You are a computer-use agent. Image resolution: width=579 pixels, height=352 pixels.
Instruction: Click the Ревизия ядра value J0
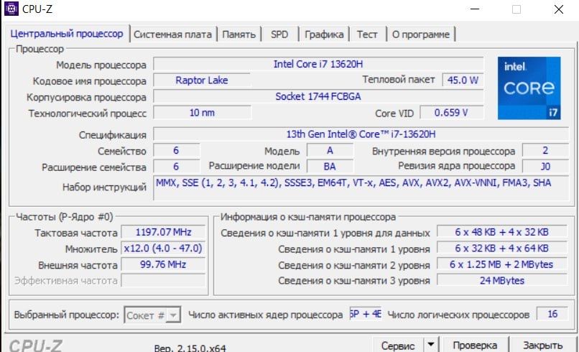pyautogui.click(x=545, y=167)
